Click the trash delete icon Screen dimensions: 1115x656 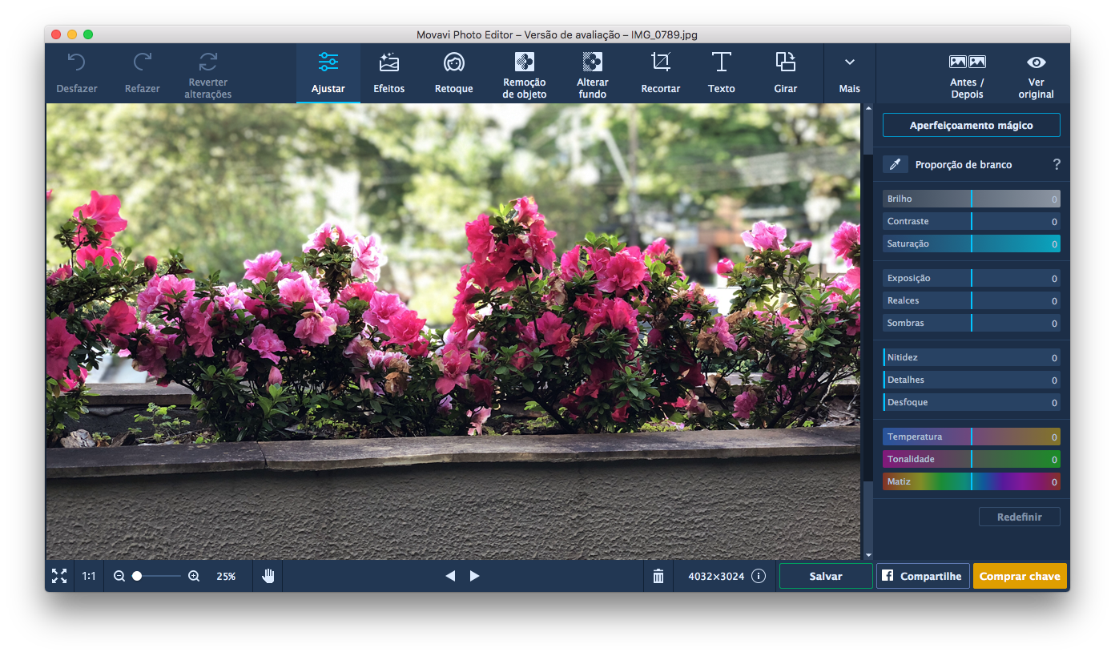pyautogui.click(x=658, y=576)
